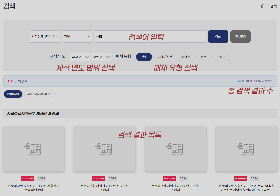Select the 이미지/사진 media type filter
This screenshot has height=196, width=280.
point(165,57)
